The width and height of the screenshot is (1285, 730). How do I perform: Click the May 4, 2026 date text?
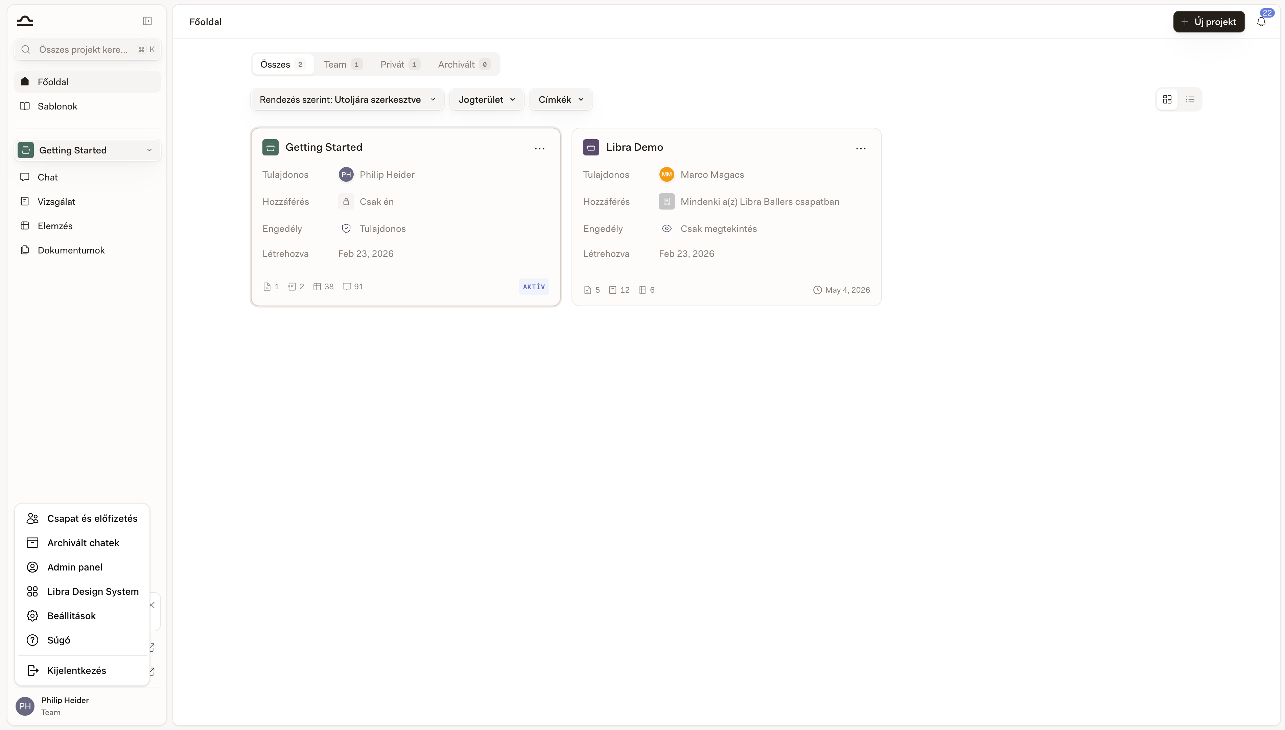848,290
